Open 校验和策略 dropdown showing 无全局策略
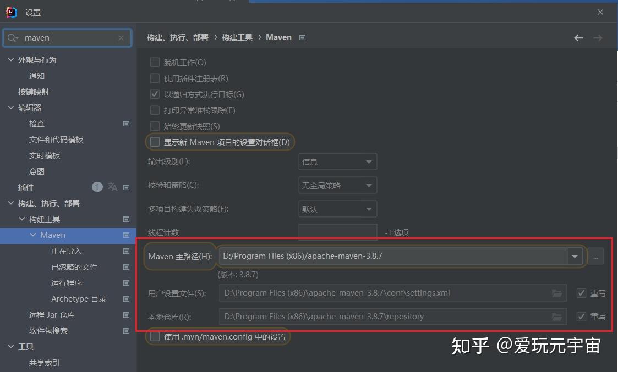The height and width of the screenshot is (372, 618). [338, 185]
